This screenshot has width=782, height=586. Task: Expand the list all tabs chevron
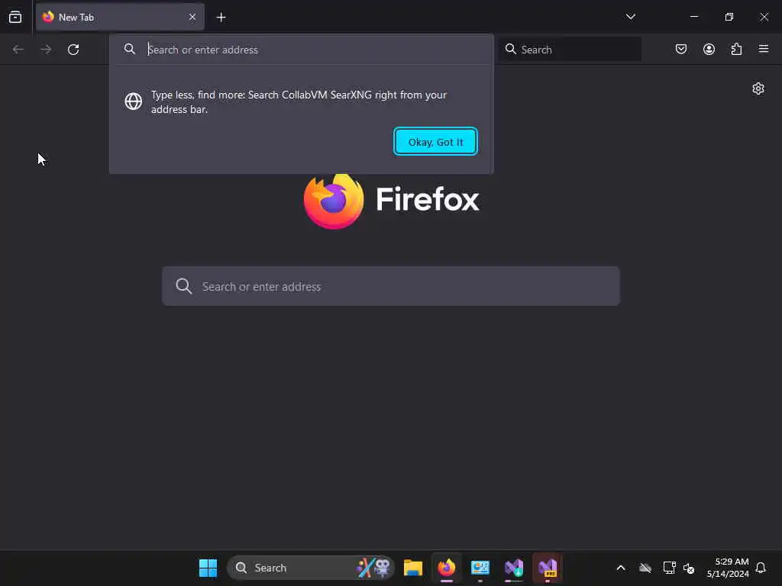(x=630, y=17)
